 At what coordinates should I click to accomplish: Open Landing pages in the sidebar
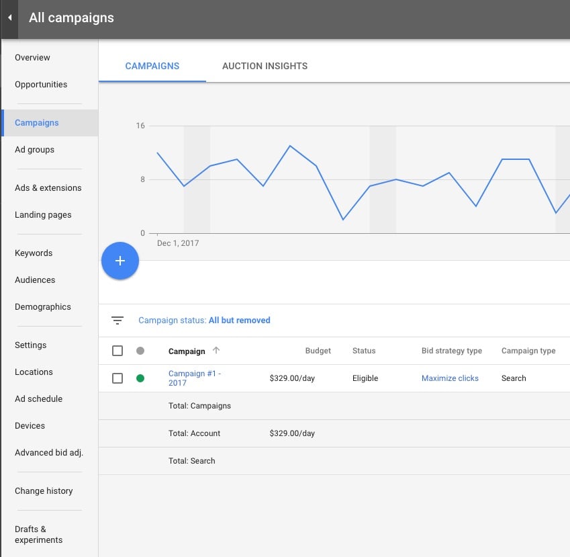[x=43, y=214]
